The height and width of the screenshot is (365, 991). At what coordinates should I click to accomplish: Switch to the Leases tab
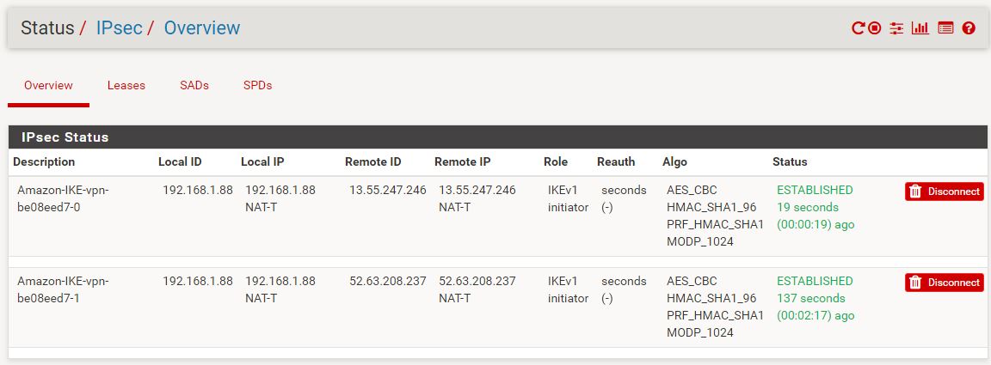tap(126, 85)
